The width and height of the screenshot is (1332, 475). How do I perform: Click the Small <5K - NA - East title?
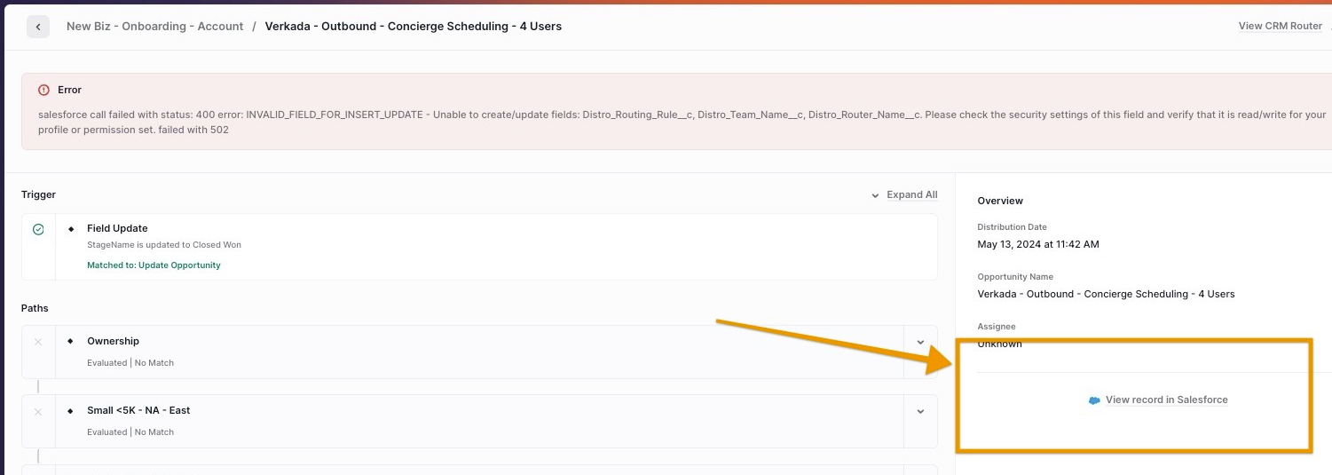(x=138, y=410)
